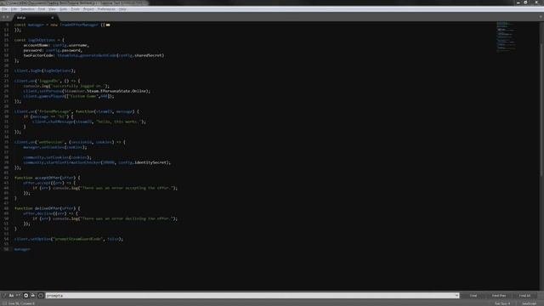Toggle whole word search option
The width and height of the screenshot is (544, 306).
point(19,296)
